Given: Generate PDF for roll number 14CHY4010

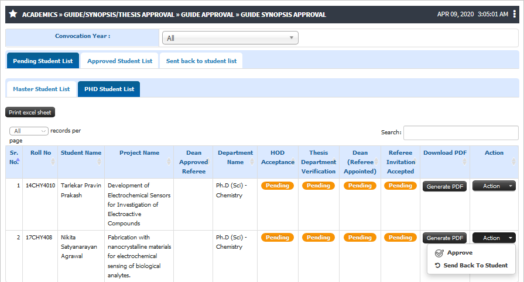Looking at the screenshot, I should click(x=444, y=186).
